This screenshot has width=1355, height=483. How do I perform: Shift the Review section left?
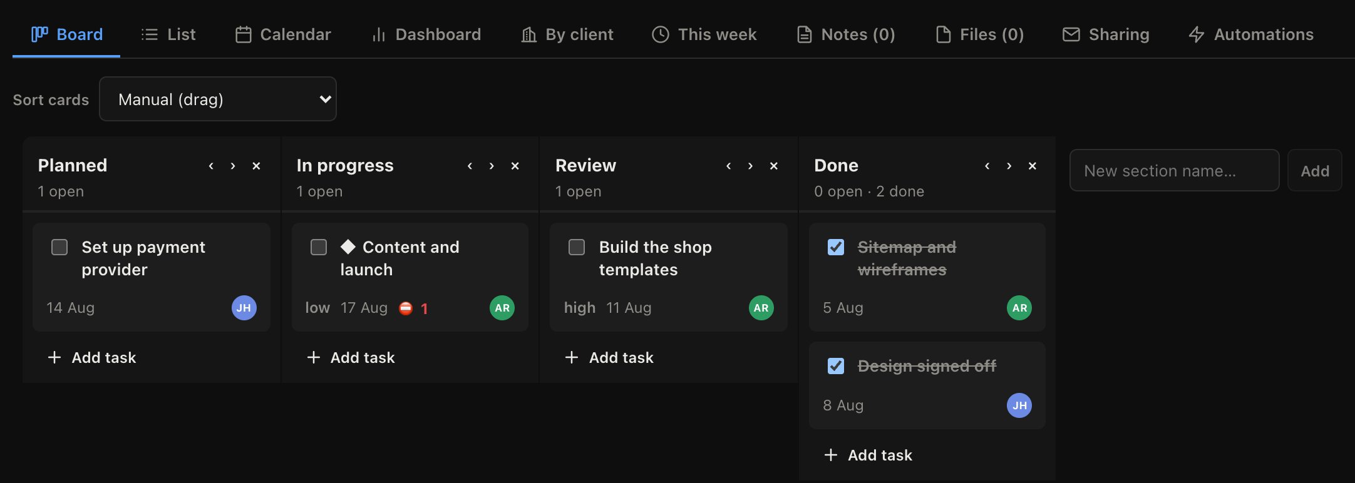pyautogui.click(x=728, y=166)
